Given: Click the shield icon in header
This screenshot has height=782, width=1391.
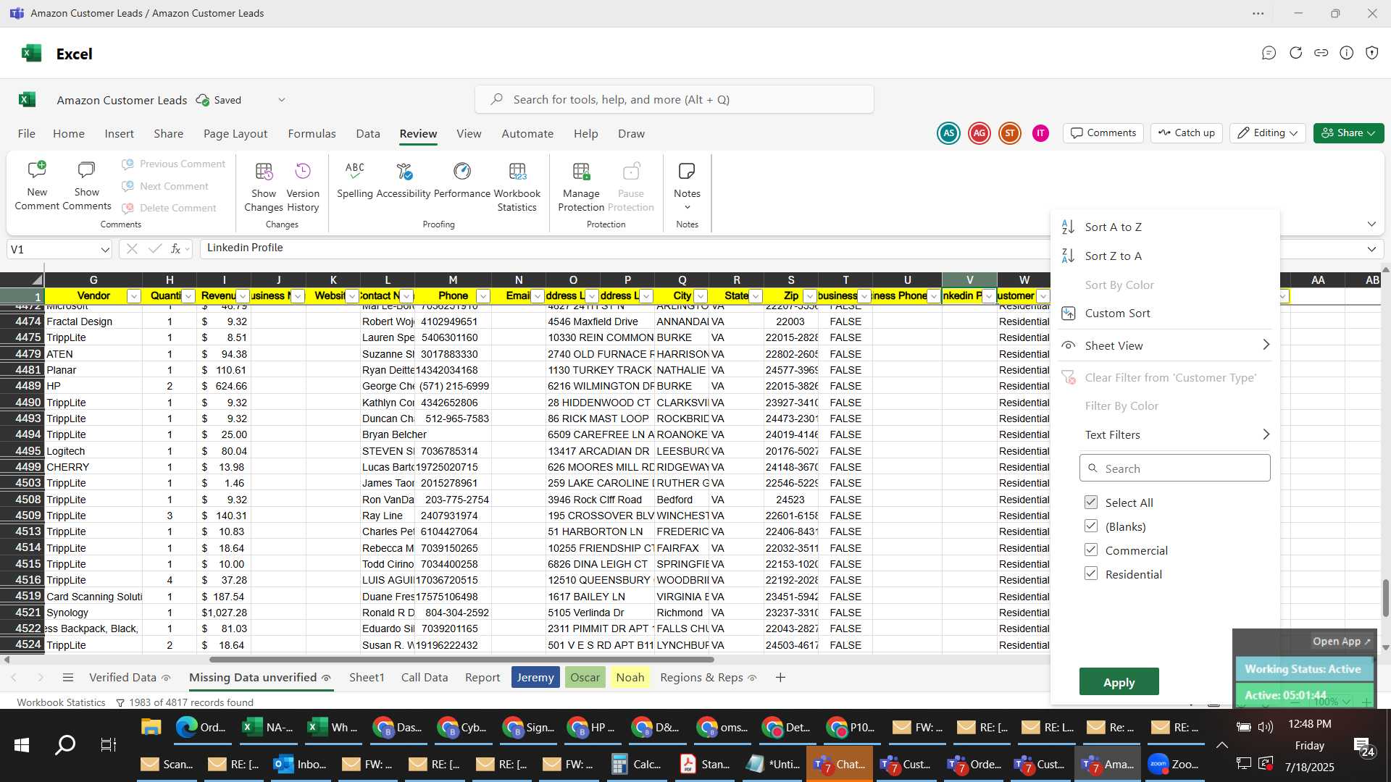Looking at the screenshot, I should [1371, 53].
